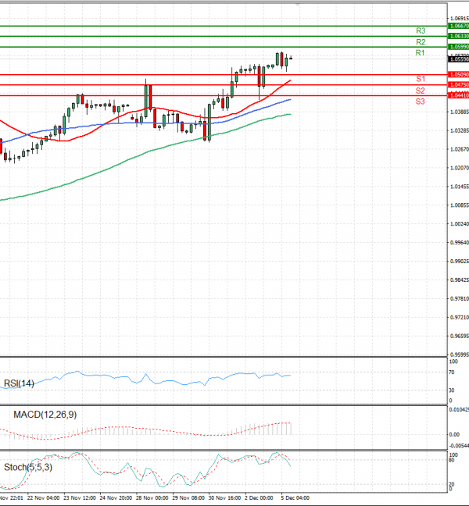Select the RSI(14) indicator label

coord(19,383)
